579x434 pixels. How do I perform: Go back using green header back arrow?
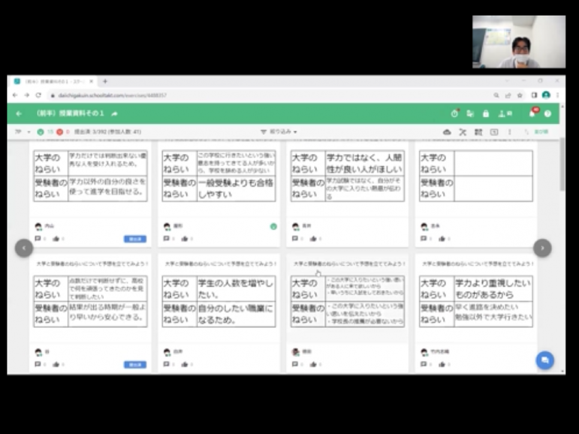click(x=19, y=113)
